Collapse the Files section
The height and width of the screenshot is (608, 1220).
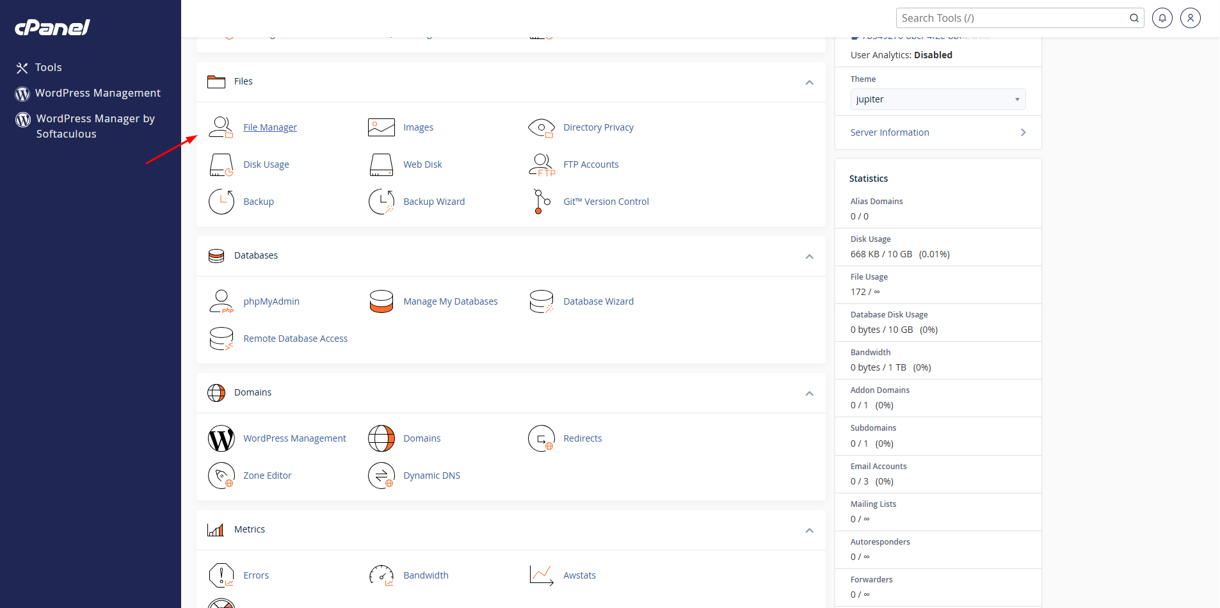point(809,82)
